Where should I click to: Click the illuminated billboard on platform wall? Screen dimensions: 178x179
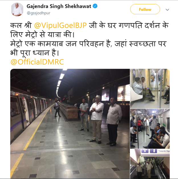[x=123, y=93]
